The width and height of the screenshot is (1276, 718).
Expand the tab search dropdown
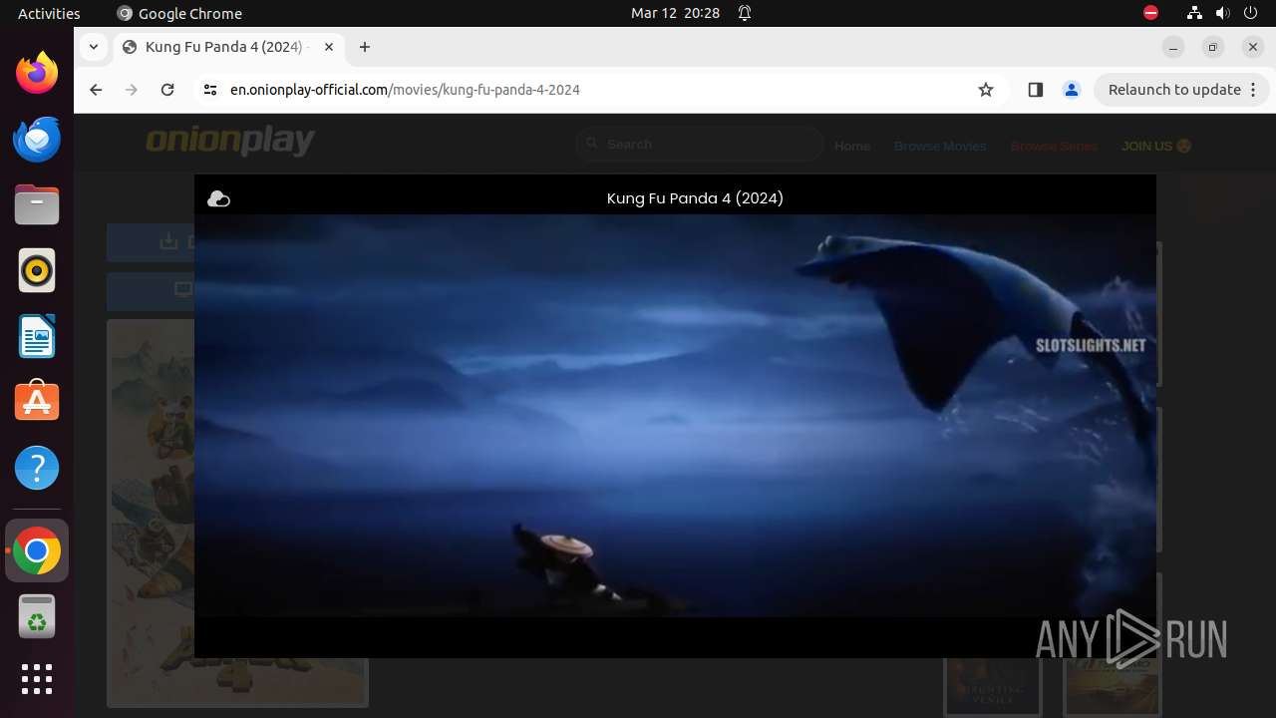pyautogui.click(x=93, y=47)
